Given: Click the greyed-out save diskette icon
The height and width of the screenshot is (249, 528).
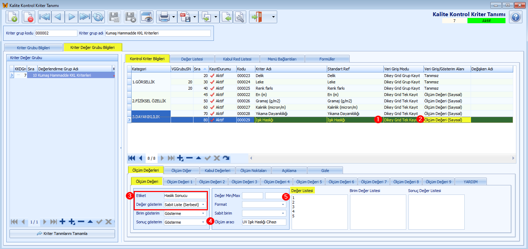Looking at the screenshot, I should tap(114, 17).
